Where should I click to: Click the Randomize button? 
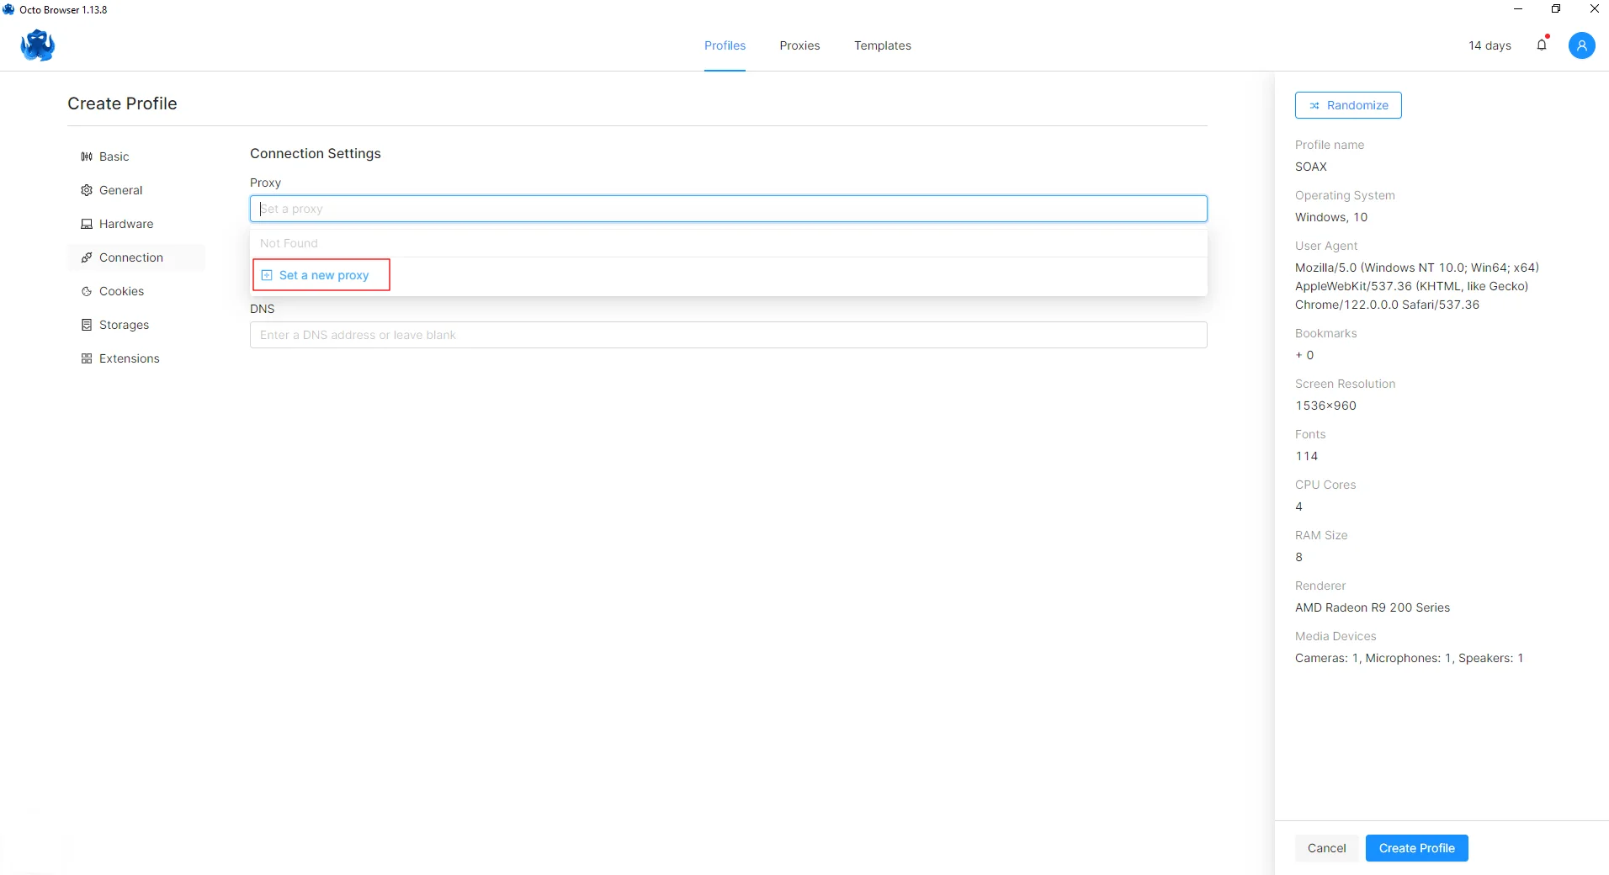pyautogui.click(x=1347, y=105)
